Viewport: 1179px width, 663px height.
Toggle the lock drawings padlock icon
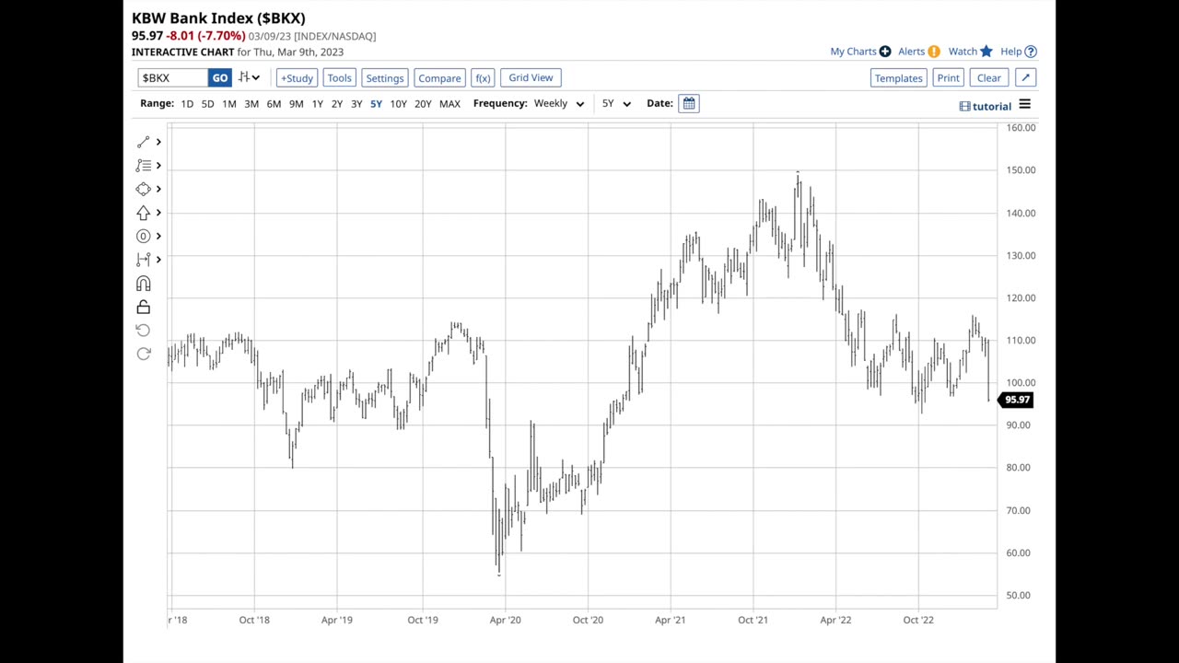click(143, 308)
